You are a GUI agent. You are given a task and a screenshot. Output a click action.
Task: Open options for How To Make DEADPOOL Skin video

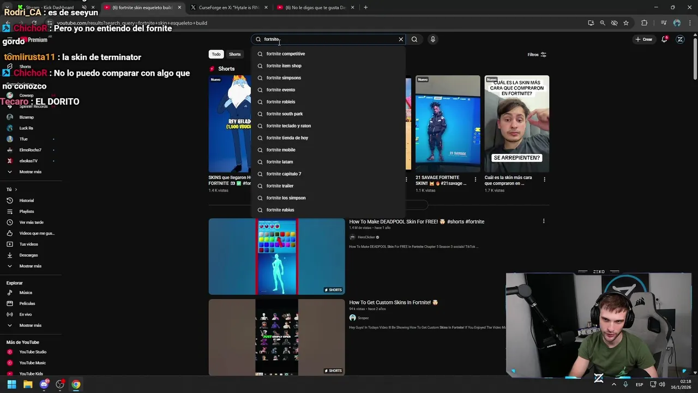click(x=544, y=221)
